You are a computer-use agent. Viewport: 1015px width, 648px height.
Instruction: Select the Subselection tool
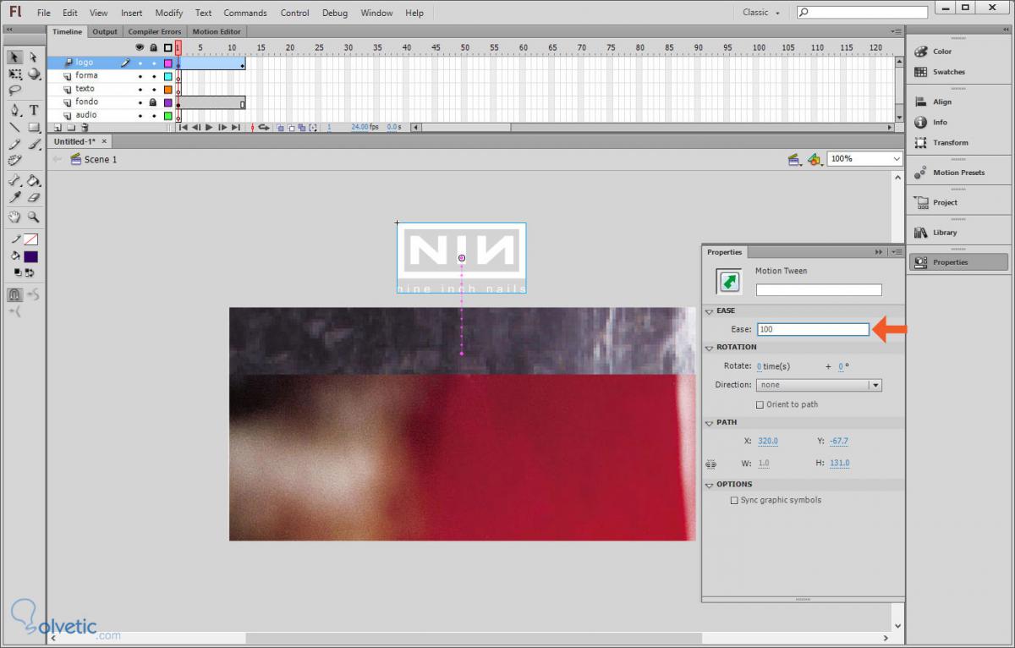tap(34, 57)
